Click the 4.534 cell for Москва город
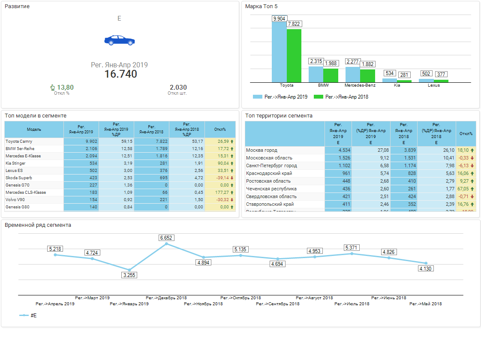The width and height of the screenshot is (481, 340). (x=338, y=150)
